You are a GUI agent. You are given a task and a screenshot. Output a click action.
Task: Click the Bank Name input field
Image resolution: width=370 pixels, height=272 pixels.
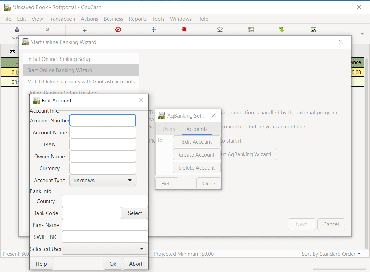[105, 225]
